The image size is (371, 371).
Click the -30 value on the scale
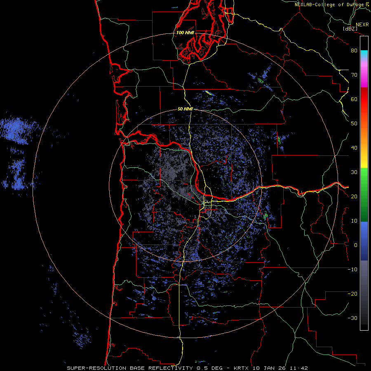click(x=352, y=318)
